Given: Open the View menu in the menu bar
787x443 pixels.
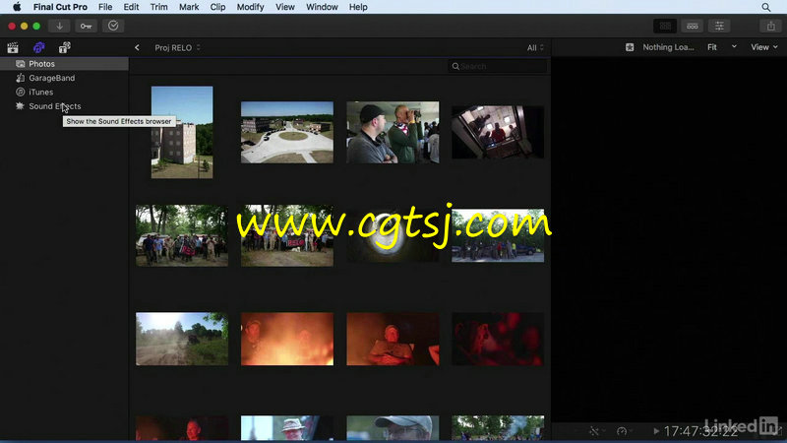Looking at the screenshot, I should click(285, 7).
